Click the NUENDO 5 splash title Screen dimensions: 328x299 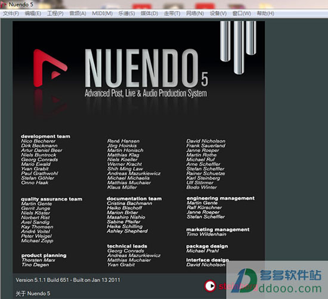tap(146, 68)
